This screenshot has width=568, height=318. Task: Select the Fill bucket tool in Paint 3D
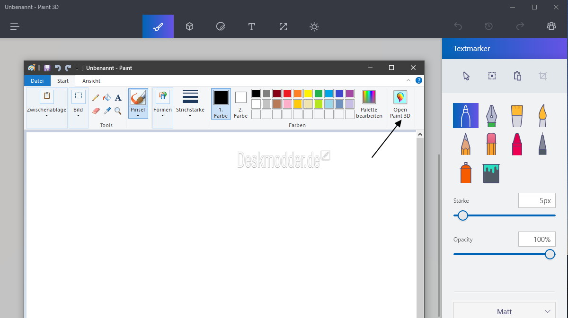(491, 172)
